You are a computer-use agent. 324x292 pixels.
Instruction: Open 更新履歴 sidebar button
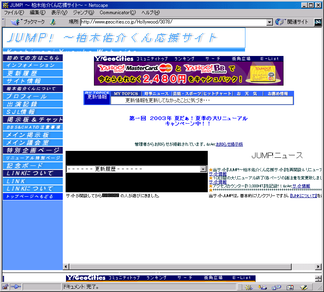[33, 73]
